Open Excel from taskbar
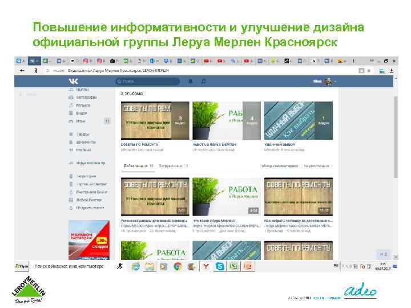This screenshot has width=411, height=308. [233, 266]
